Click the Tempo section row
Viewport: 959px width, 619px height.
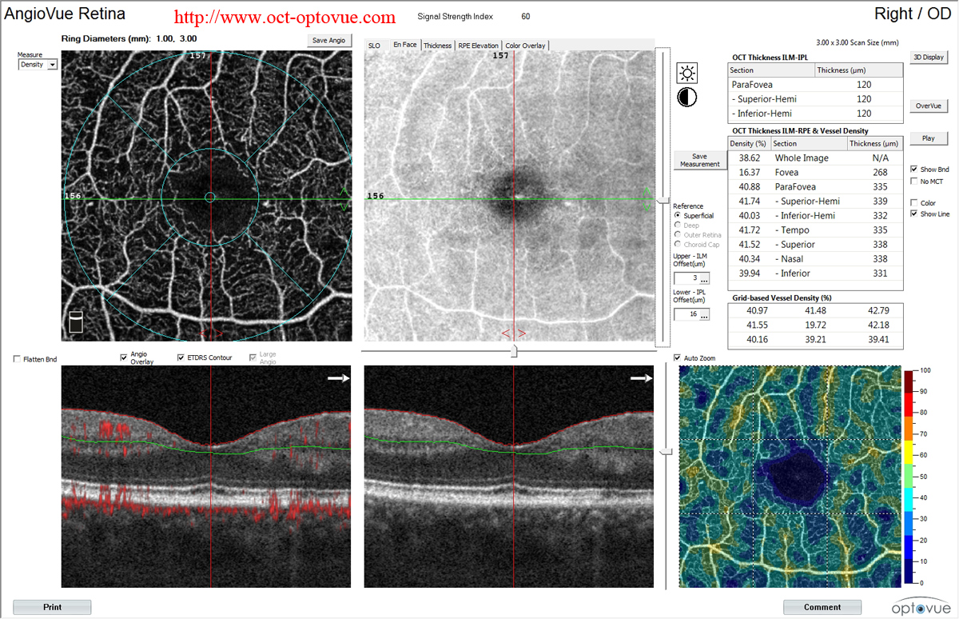pos(816,230)
